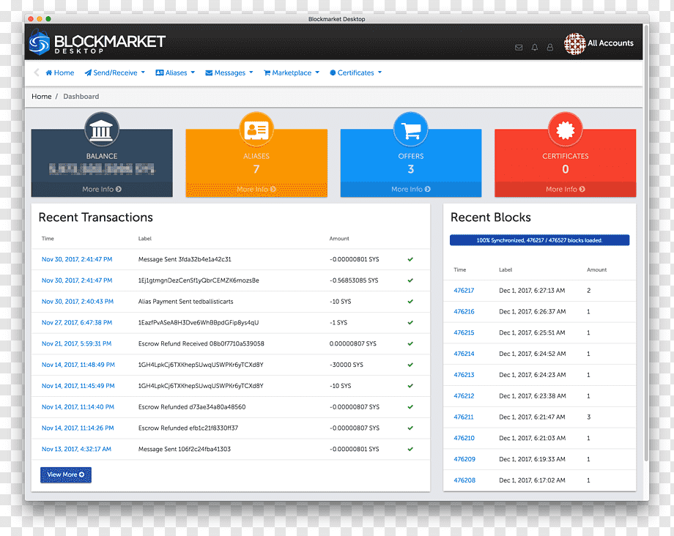Select label 1EazfPvASeA8H3Dve6WhBBpdGFip8ys4qU
The height and width of the screenshot is (536, 674).
(x=199, y=322)
